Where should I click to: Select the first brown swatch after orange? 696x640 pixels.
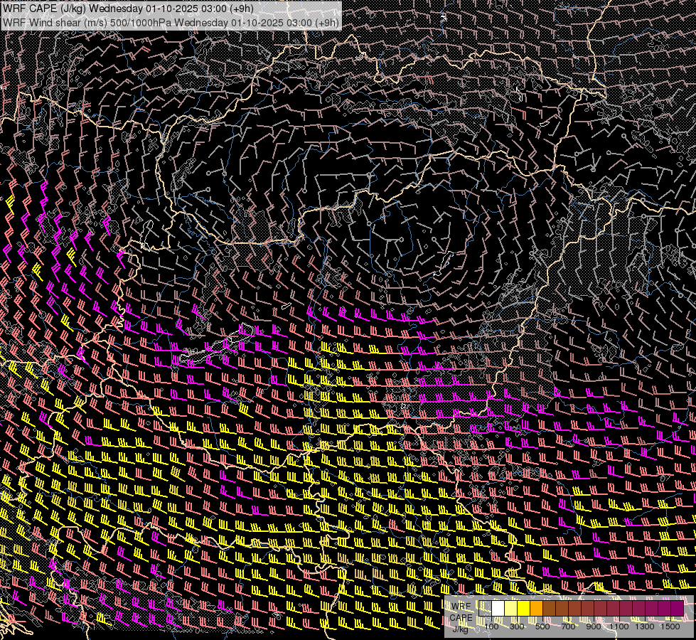(550, 609)
